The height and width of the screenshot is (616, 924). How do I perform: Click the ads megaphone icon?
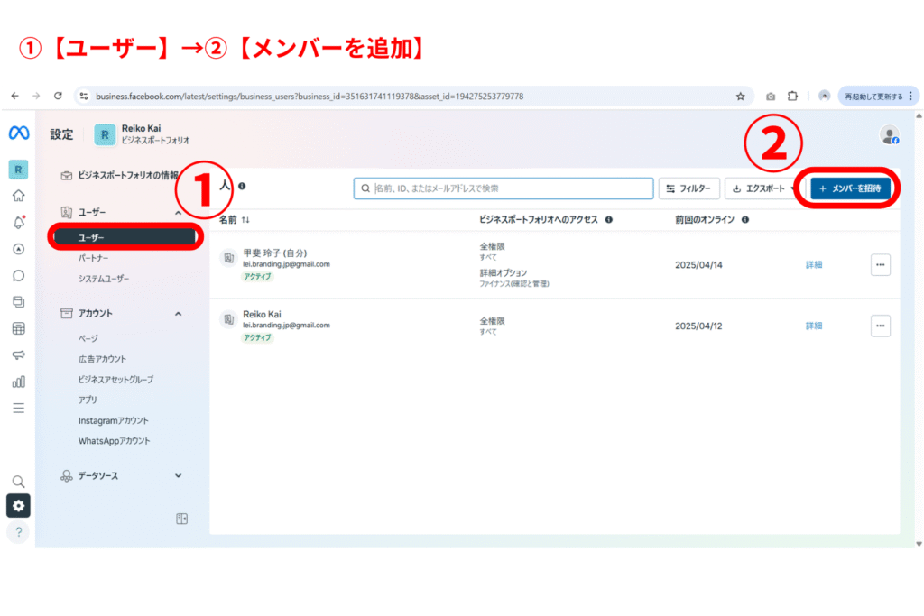tap(18, 355)
